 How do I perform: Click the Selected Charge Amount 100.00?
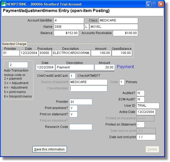tap(101, 53)
